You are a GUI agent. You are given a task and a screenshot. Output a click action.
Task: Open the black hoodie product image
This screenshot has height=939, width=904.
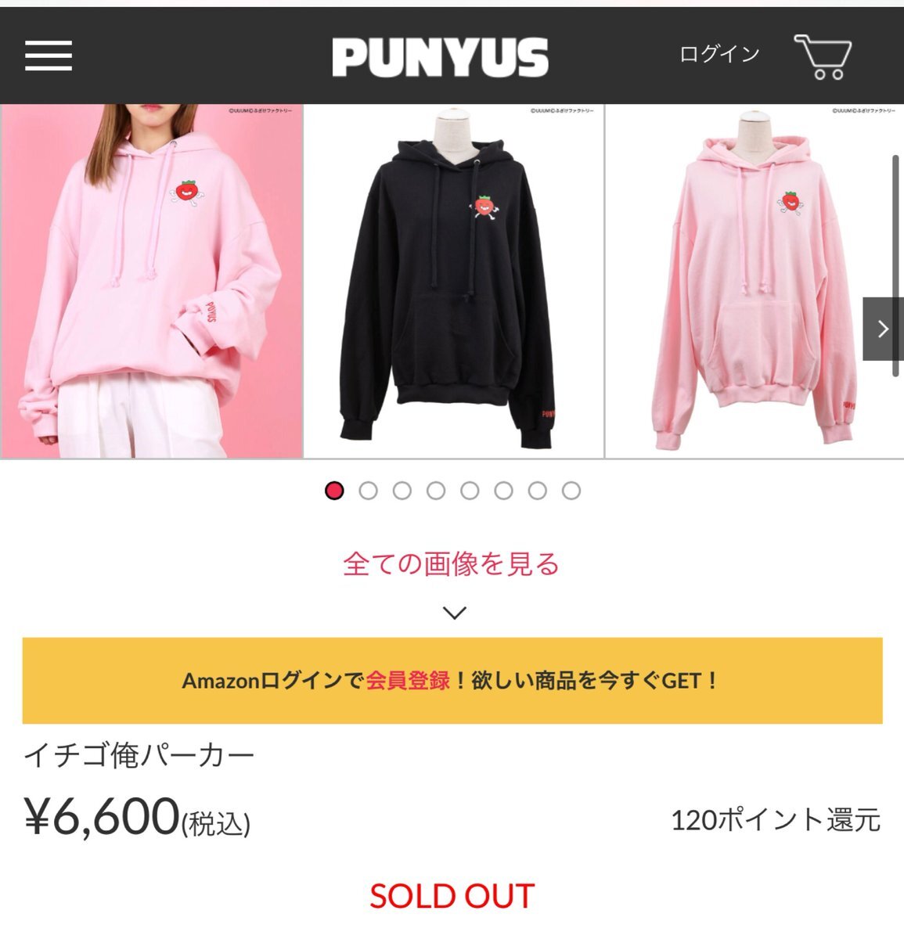tap(454, 281)
